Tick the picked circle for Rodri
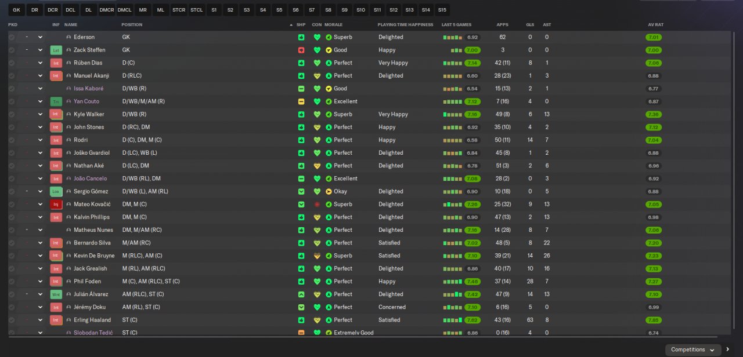 [x=12, y=140]
